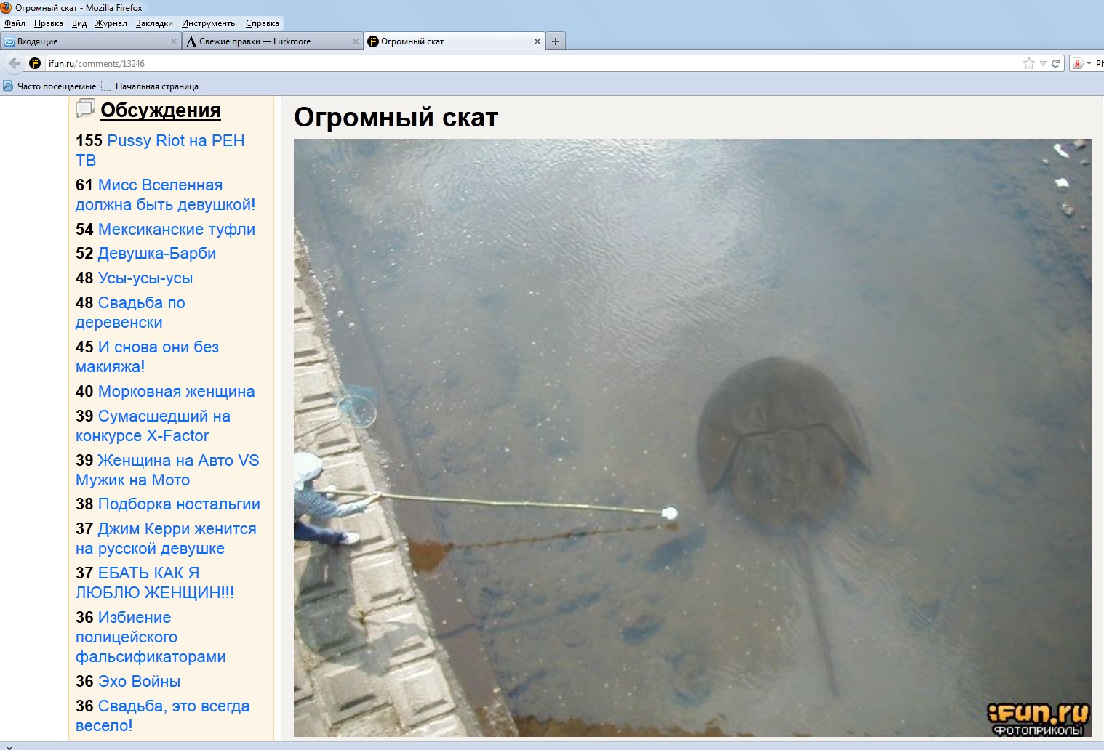
Task: Open the URL history dropdown arrow
Action: tap(1043, 63)
